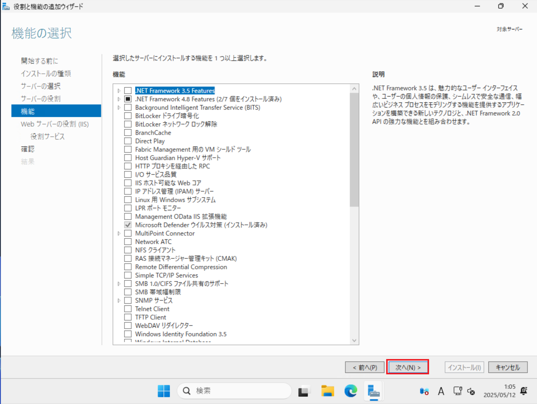
Task: Click the features list scroll-up arrow
Action: 354,89
